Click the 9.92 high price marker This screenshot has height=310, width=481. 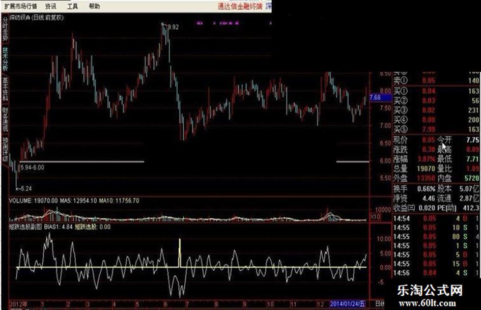click(173, 27)
